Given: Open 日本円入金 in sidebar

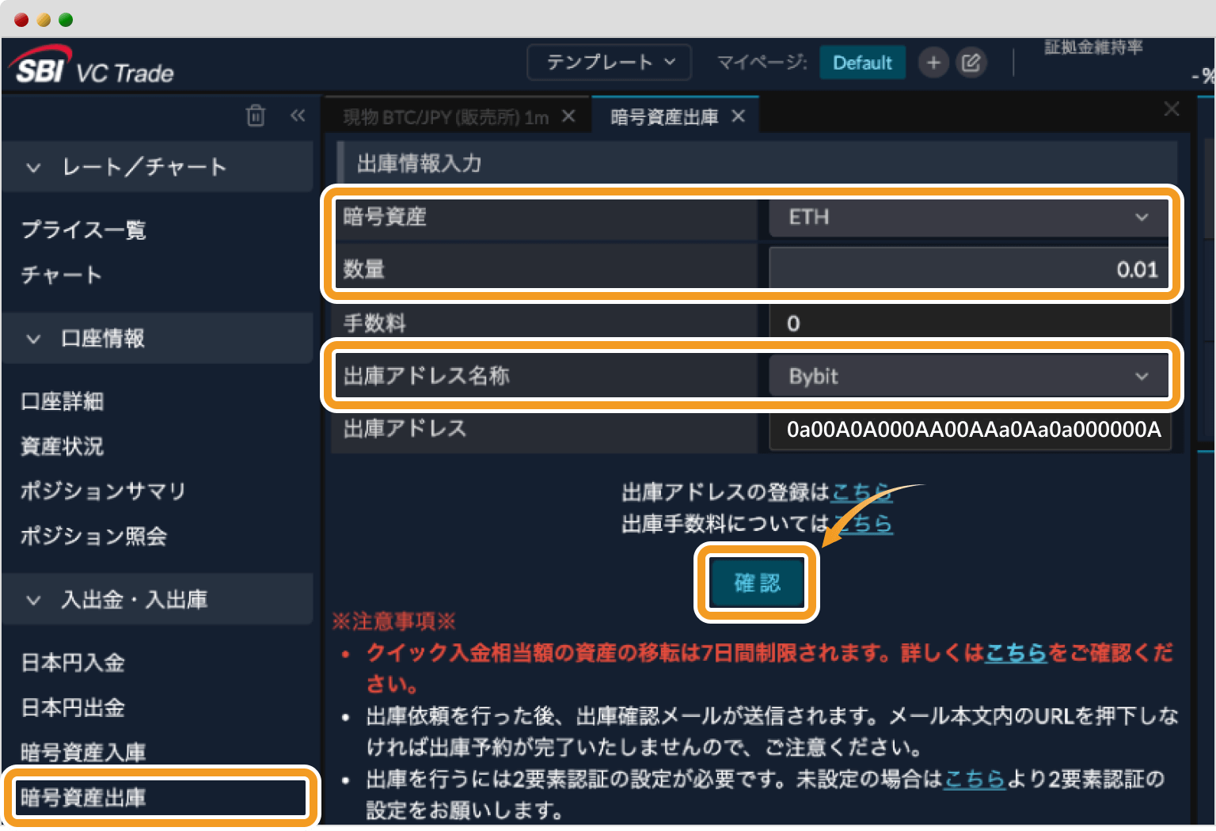Looking at the screenshot, I should tap(73, 662).
